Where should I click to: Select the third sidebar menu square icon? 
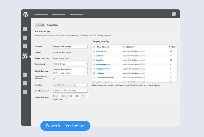[25, 46]
